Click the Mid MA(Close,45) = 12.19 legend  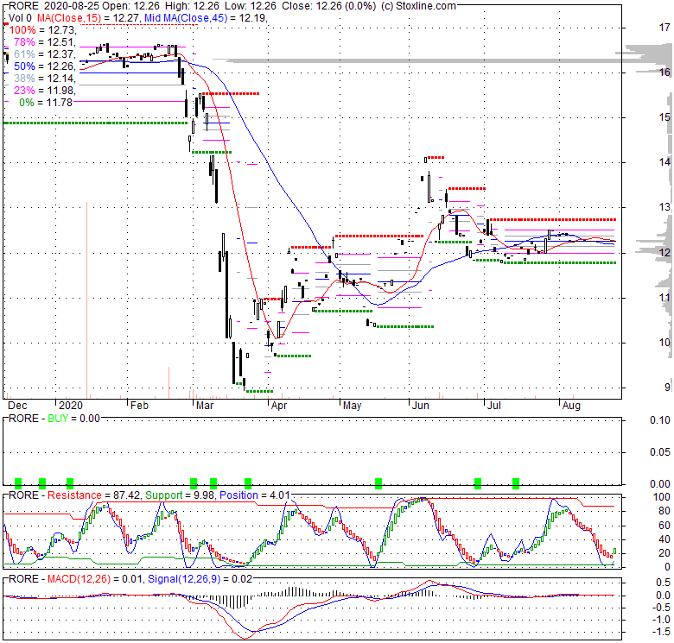point(206,18)
